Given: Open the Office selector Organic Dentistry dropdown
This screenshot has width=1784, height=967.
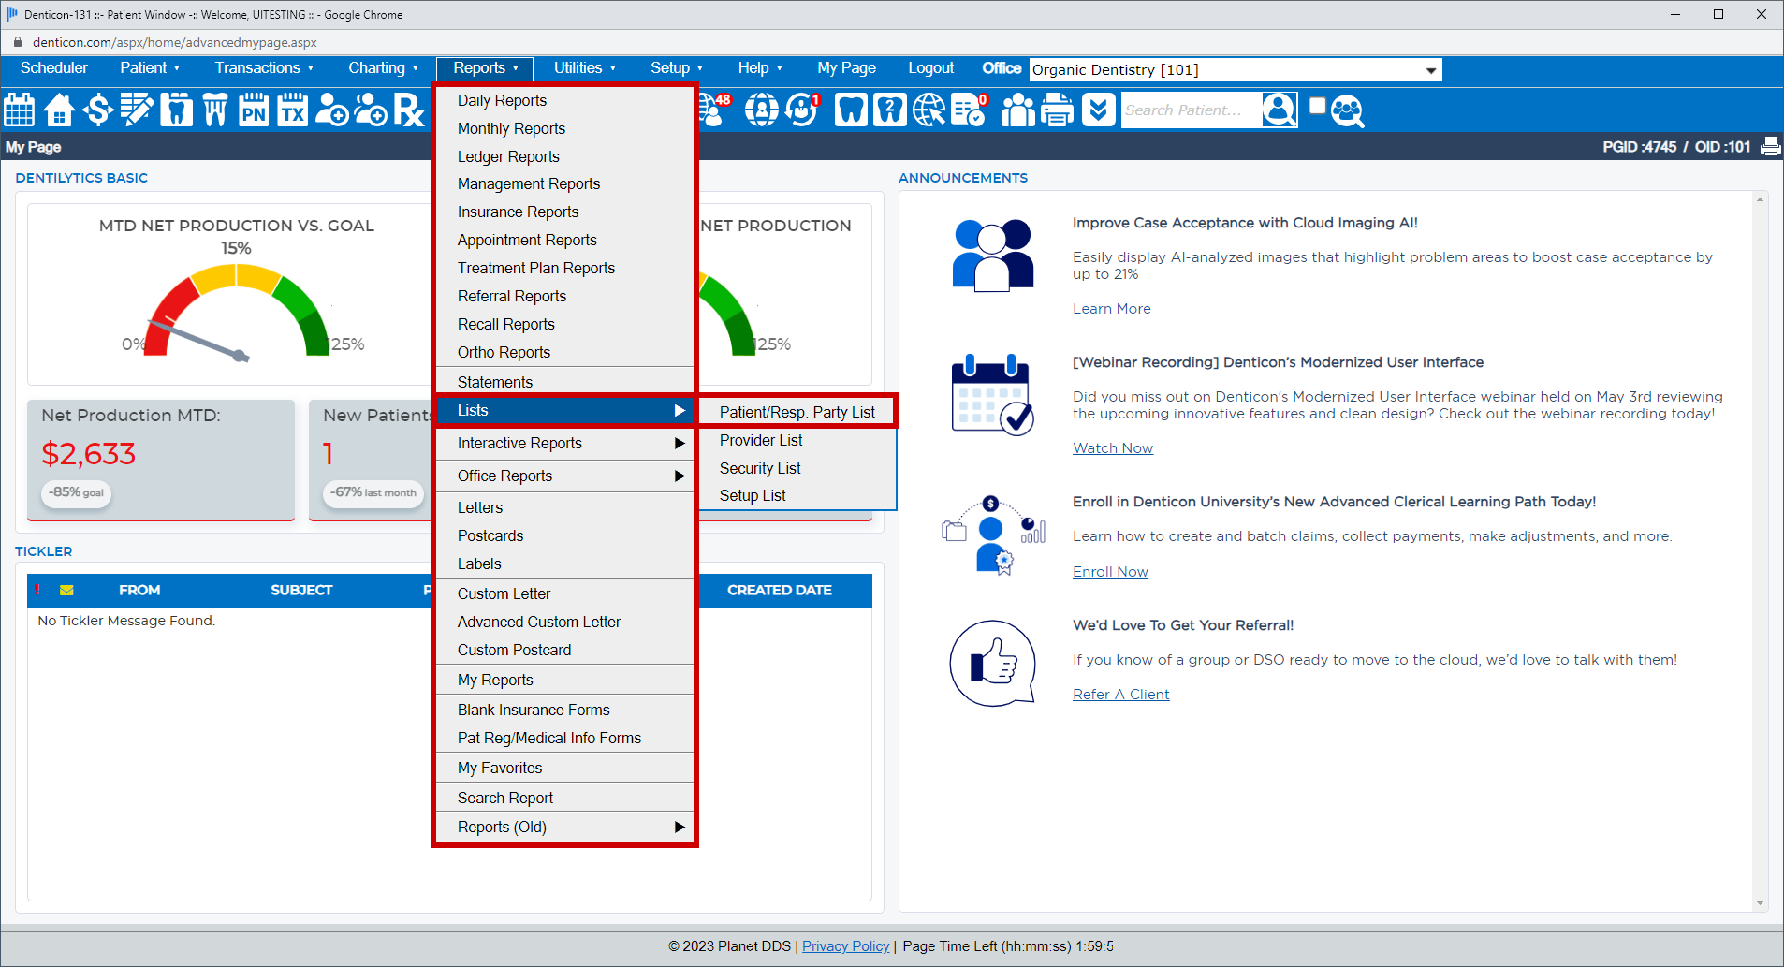Looking at the screenshot, I should pyautogui.click(x=1235, y=69).
